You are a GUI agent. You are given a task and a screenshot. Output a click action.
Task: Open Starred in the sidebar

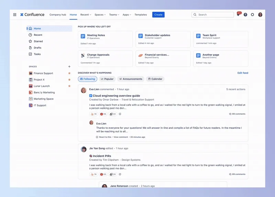[49, 41]
